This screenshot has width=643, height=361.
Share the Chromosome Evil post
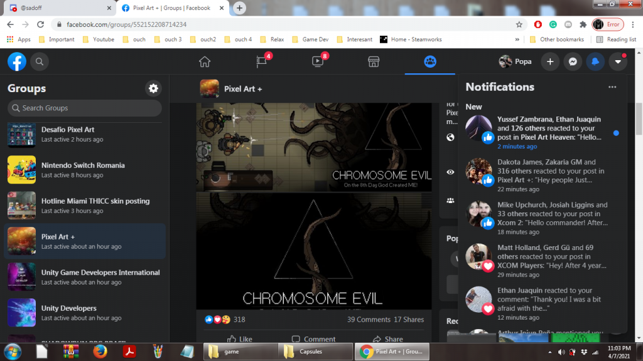point(388,339)
